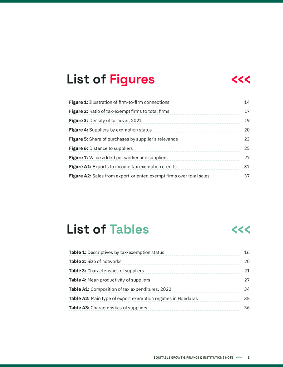Open Figure 3: Density of turnover, 2021
The width and height of the screenshot is (283, 367).
tap(108, 121)
